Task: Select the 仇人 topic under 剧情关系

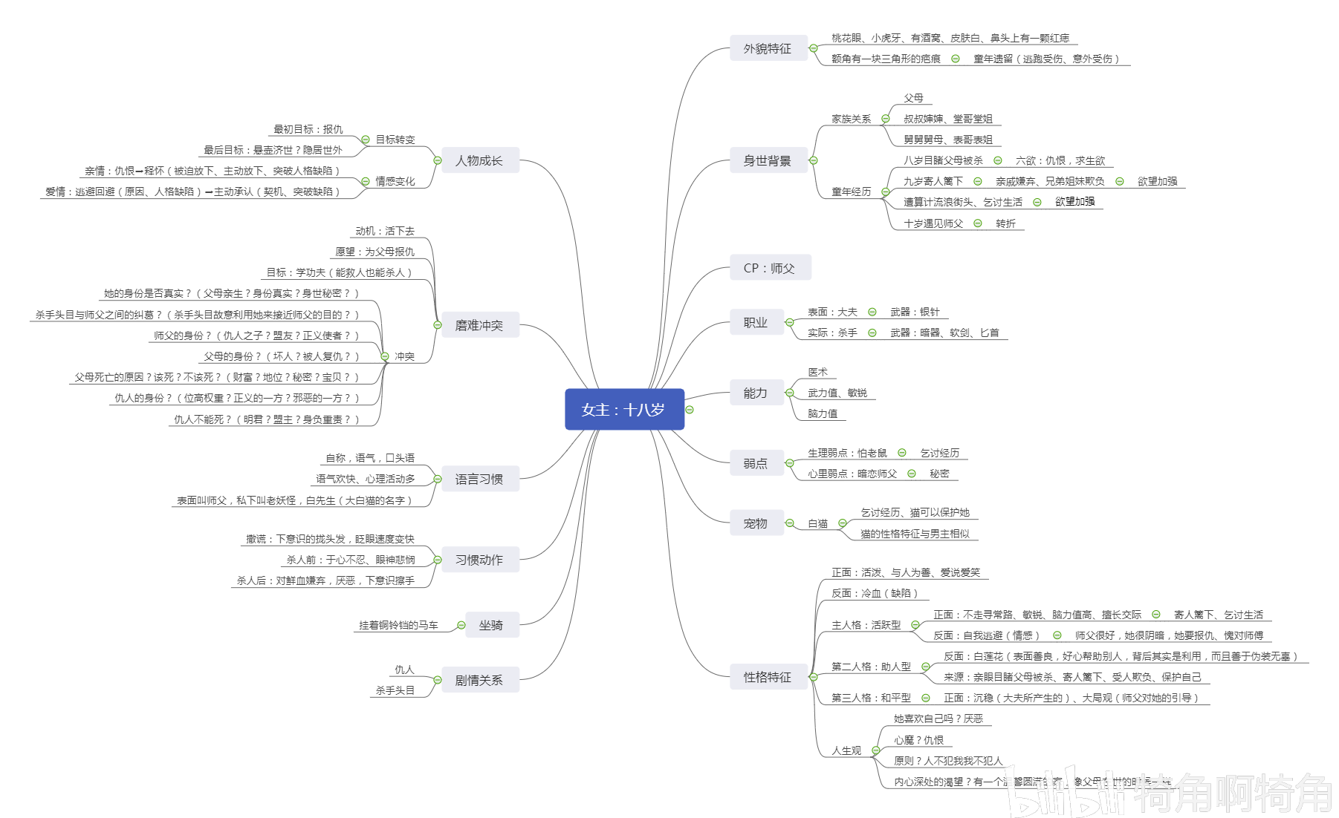Action: [x=405, y=670]
